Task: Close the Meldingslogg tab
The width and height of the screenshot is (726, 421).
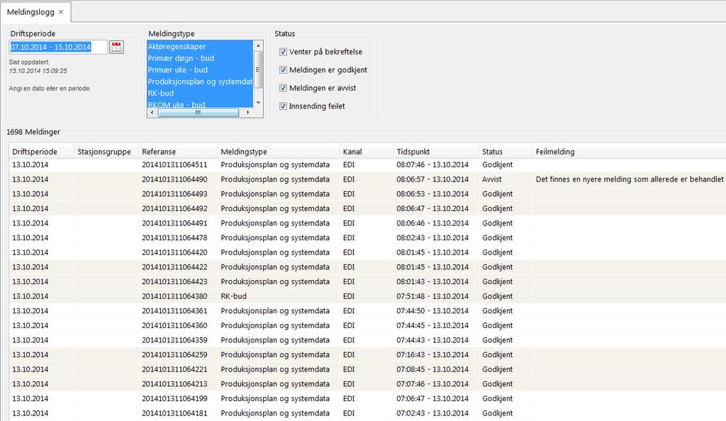Action: 61,12
